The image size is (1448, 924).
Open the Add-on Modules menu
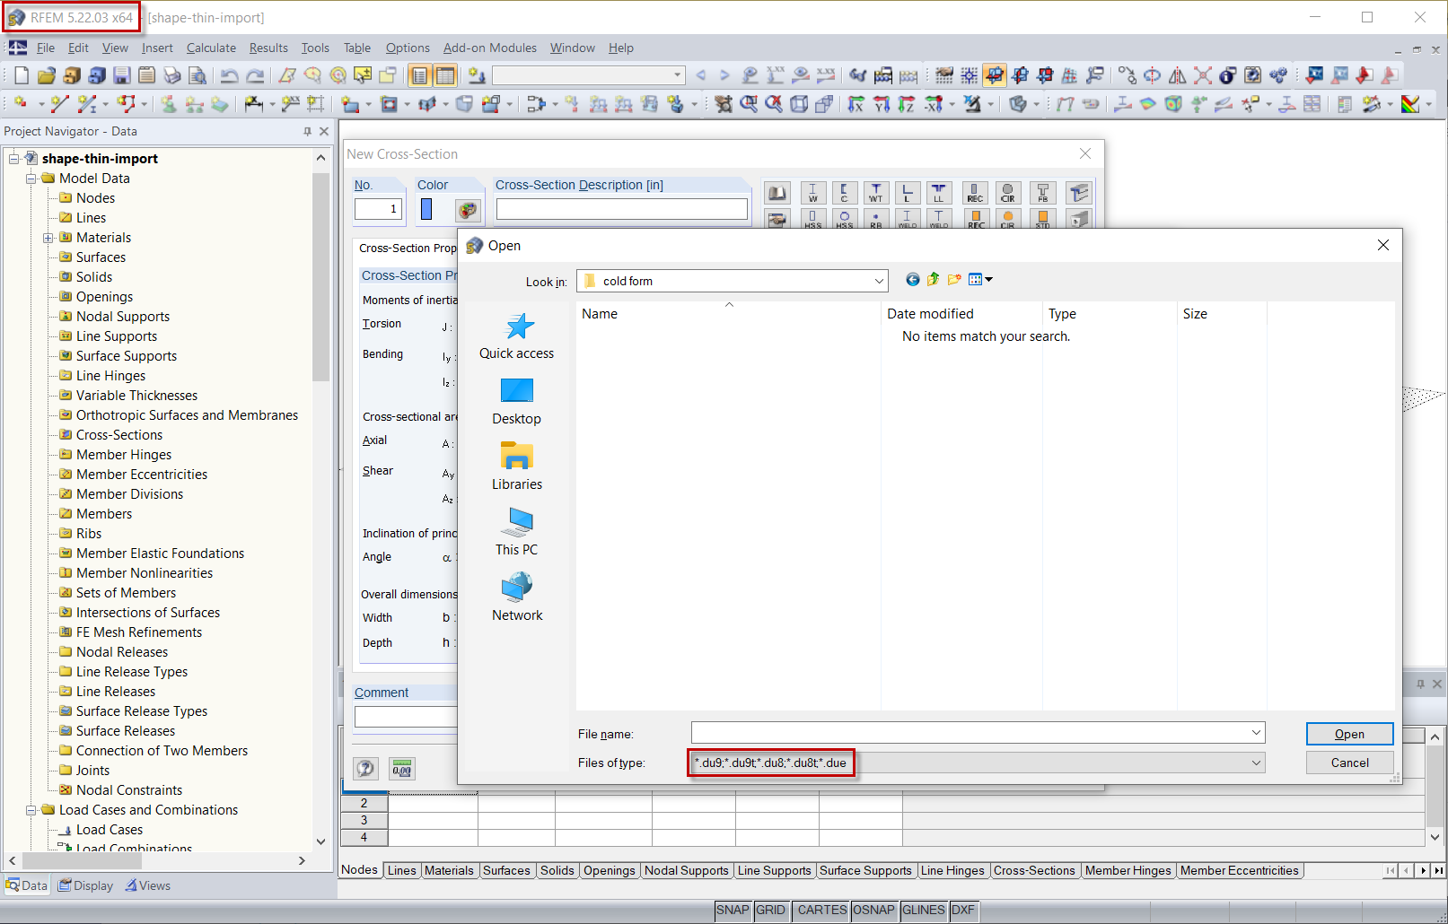[489, 48]
